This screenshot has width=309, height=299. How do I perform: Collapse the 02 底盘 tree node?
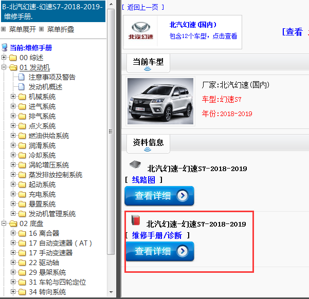pyautogui.click(x=4, y=223)
